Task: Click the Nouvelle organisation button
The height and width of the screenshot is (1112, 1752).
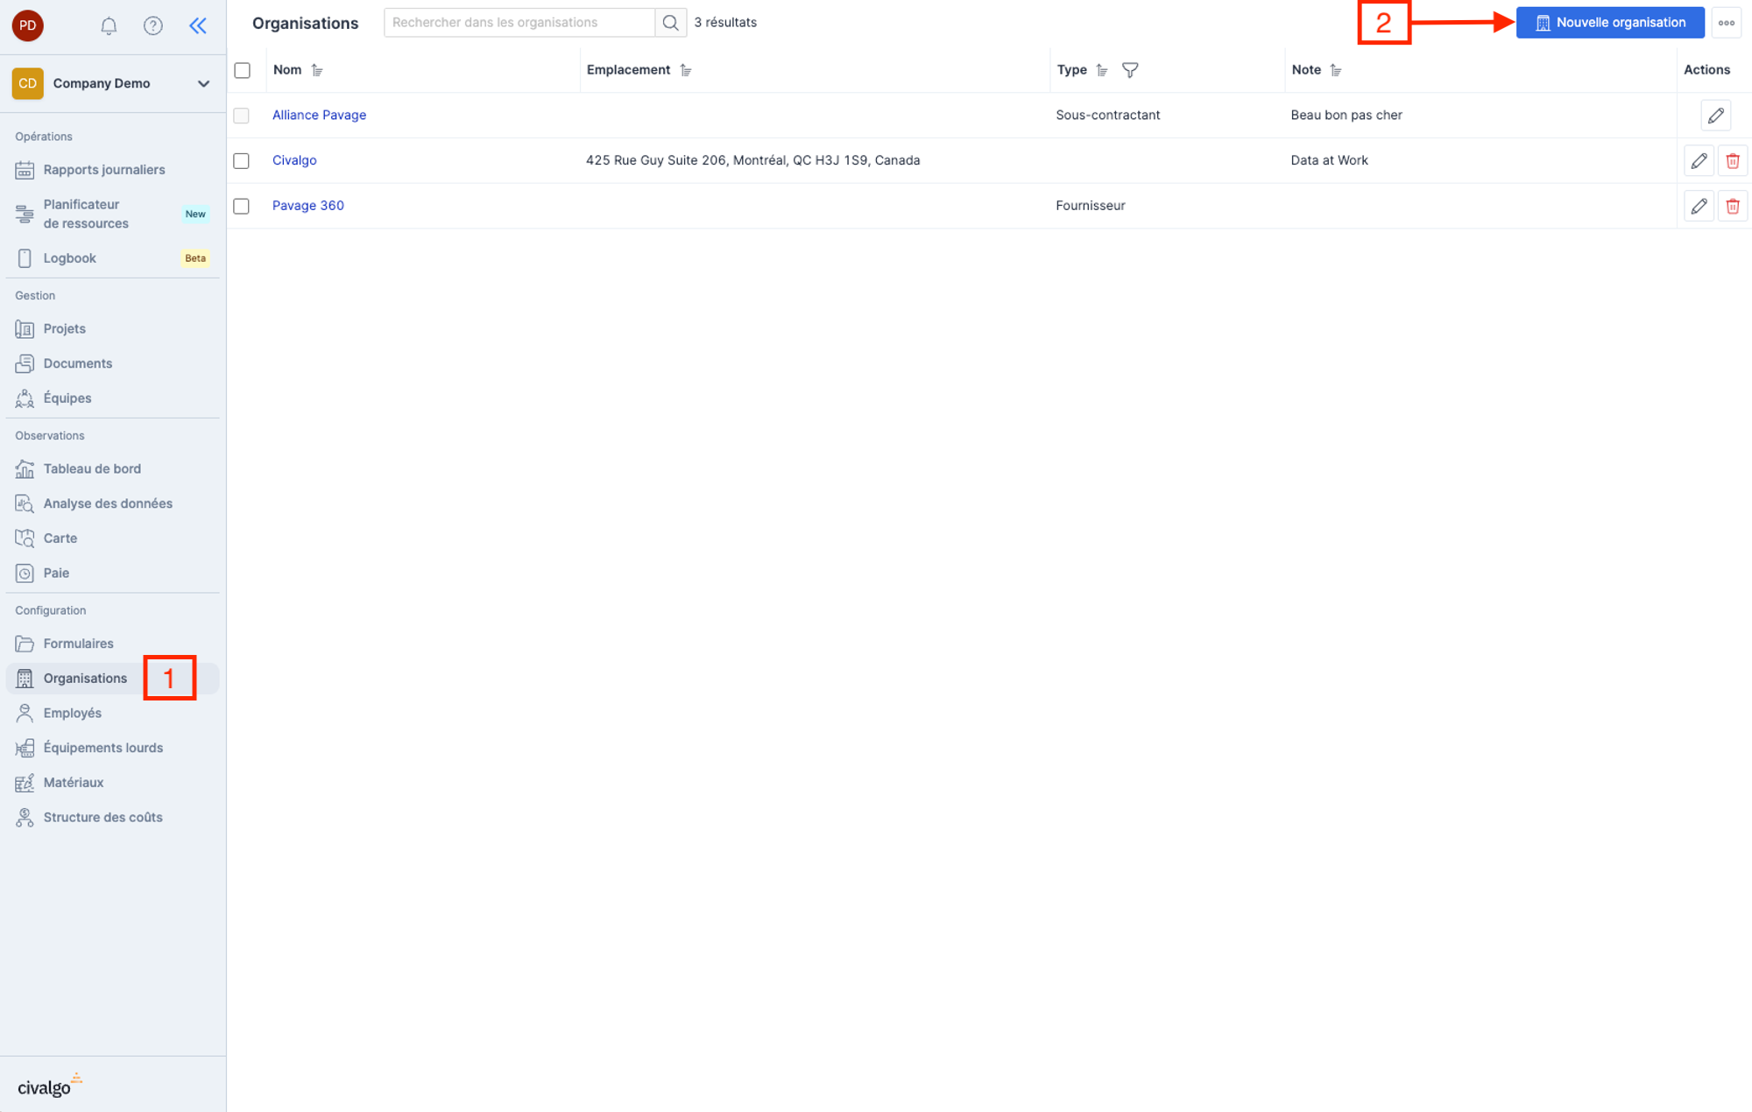Action: (x=1610, y=23)
